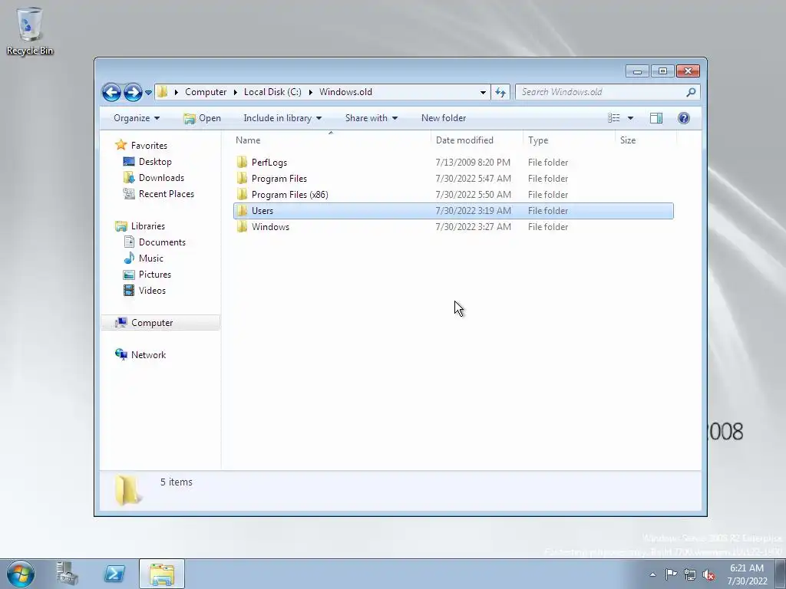The width and height of the screenshot is (786, 589).
Task: Select the Program Files (x86) name
Action: pyautogui.click(x=289, y=195)
